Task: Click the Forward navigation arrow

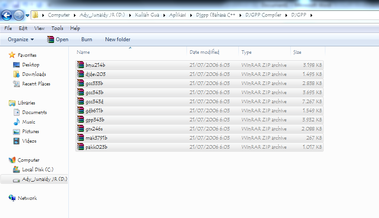Action: tap(19, 15)
